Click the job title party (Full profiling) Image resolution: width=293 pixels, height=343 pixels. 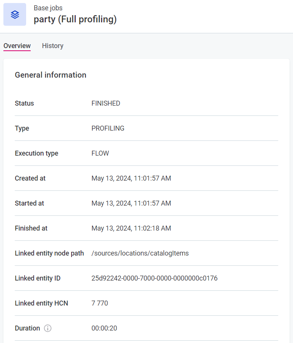75,19
